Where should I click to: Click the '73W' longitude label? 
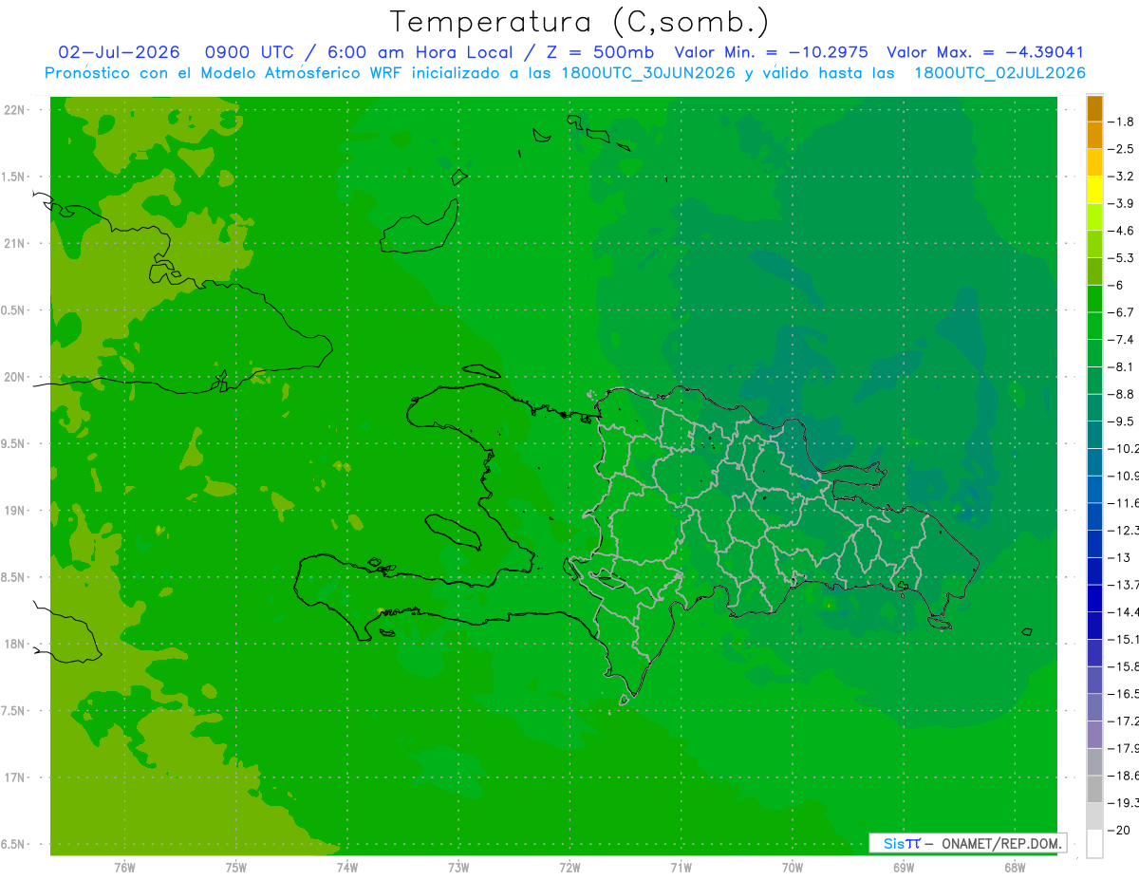[x=458, y=868]
